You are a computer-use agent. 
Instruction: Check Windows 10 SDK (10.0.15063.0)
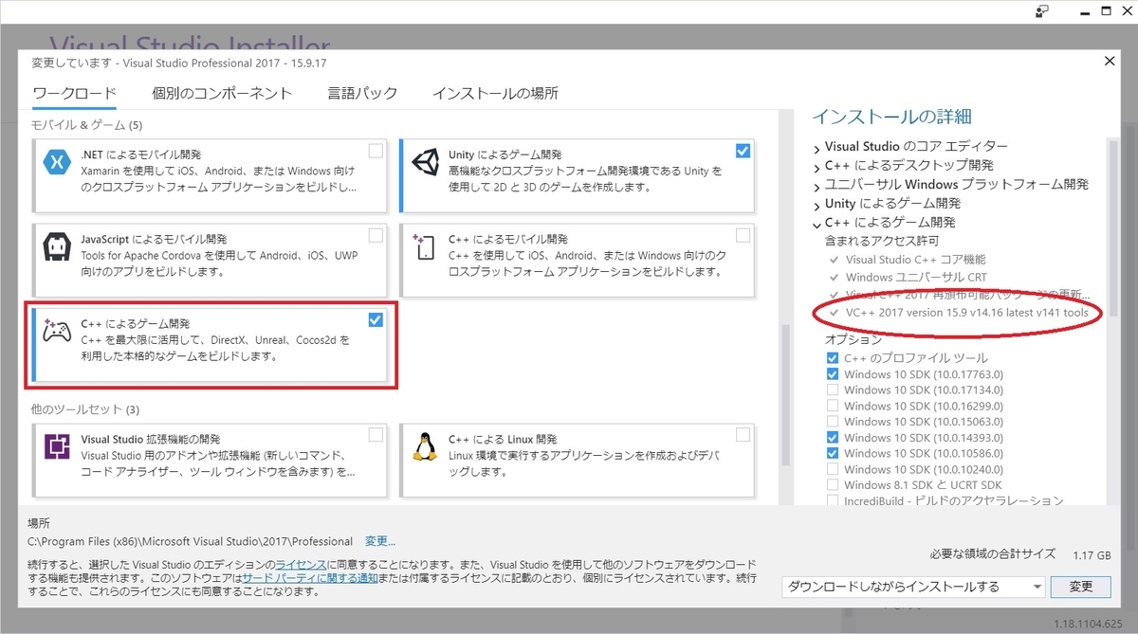(x=833, y=421)
